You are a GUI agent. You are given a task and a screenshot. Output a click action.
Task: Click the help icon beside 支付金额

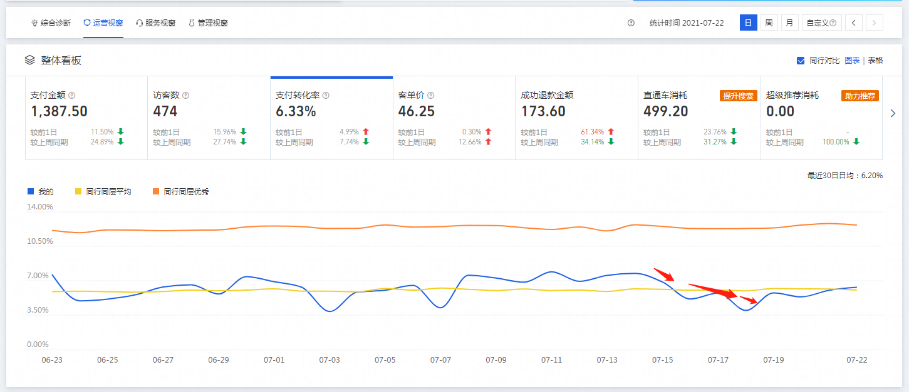(x=72, y=96)
